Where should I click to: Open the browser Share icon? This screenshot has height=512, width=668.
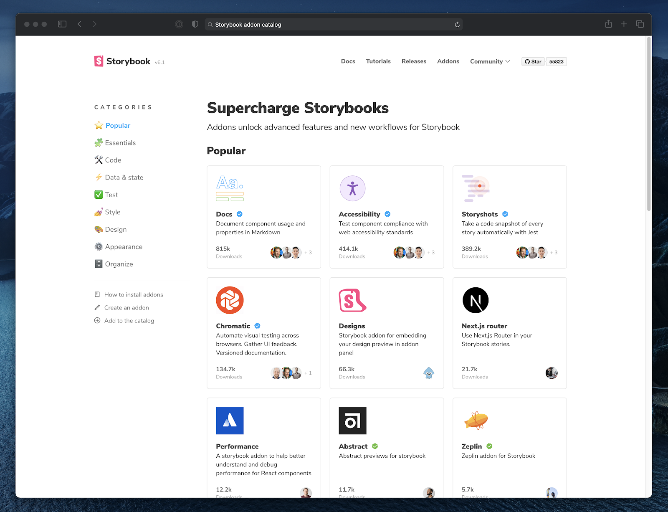(609, 24)
